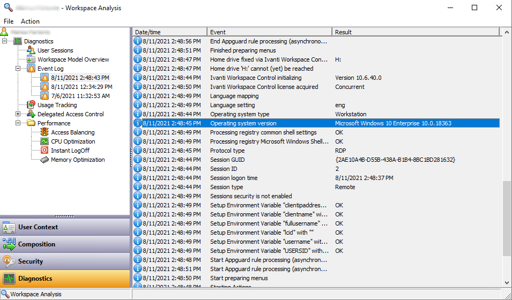Expand the Delegated Access Control node
Viewport: 512px width, 300px height.
click(18, 114)
